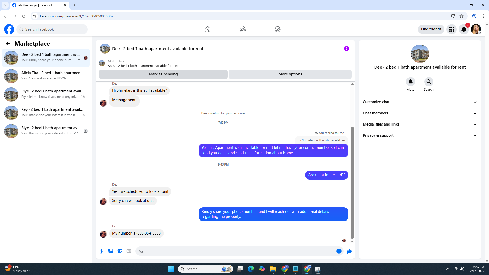489x275 pixels.
Task: Open the emoji picker in message box
Action: (339, 251)
